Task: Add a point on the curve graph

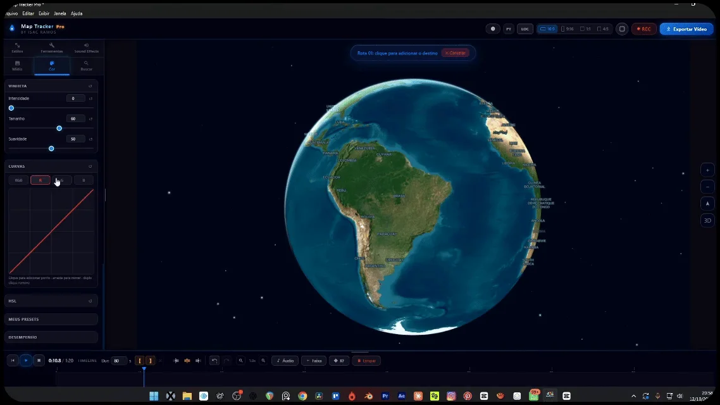Action: coord(51,231)
